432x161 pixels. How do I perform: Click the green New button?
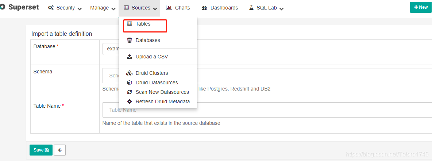coord(421,7)
